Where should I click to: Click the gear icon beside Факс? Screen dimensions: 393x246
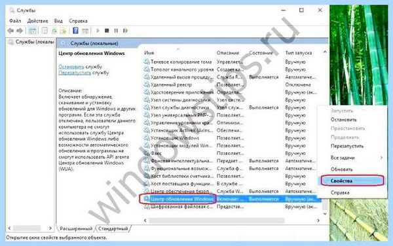coord(147,153)
